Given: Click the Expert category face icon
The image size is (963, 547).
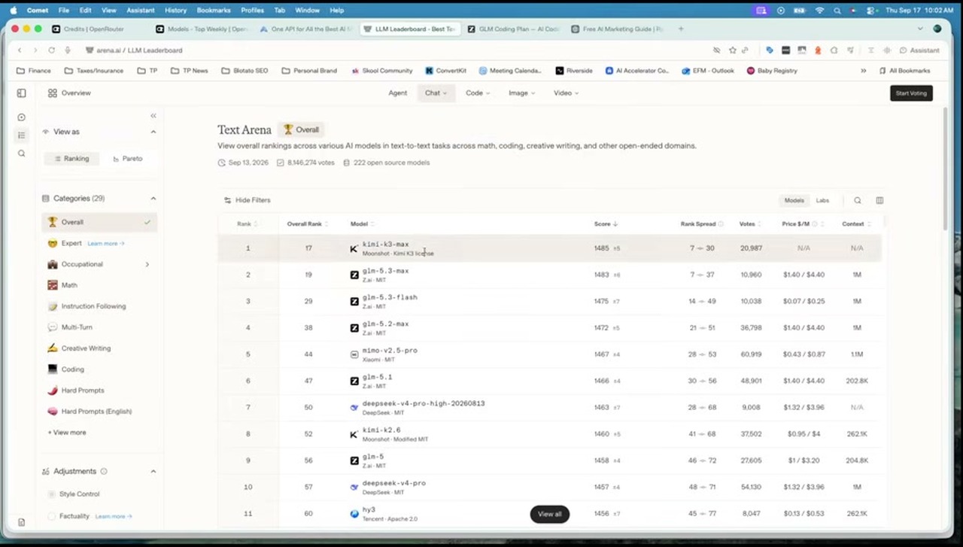Looking at the screenshot, I should coord(52,243).
